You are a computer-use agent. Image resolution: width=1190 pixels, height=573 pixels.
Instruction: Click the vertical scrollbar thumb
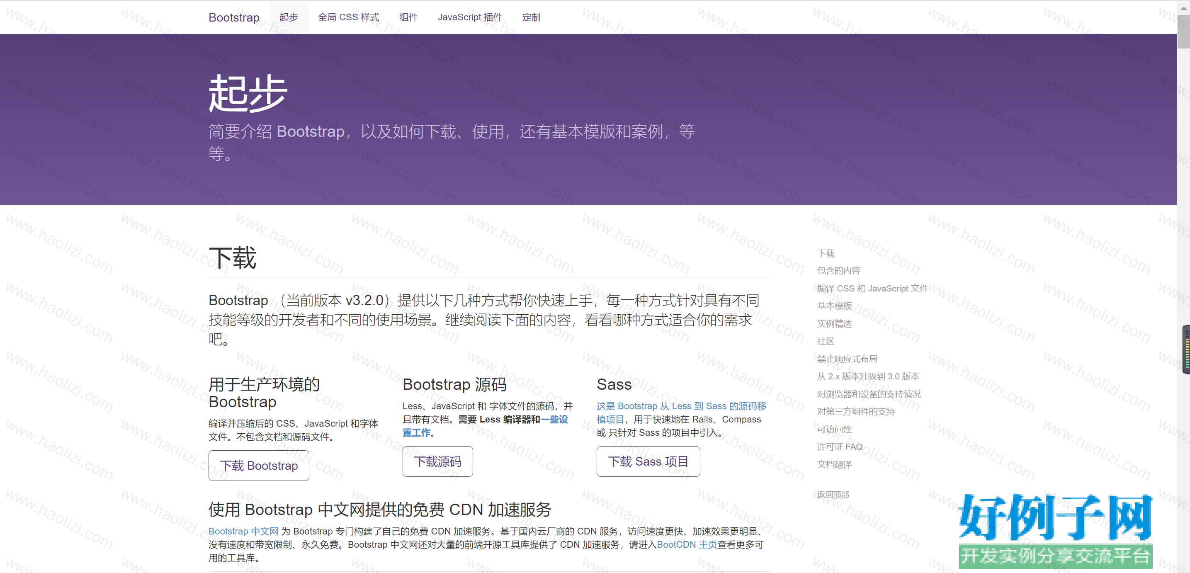pyautogui.click(x=1183, y=32)
